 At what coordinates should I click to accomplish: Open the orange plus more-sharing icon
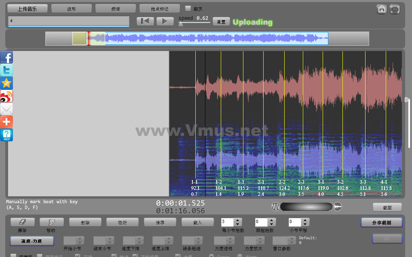pos(6,122)
